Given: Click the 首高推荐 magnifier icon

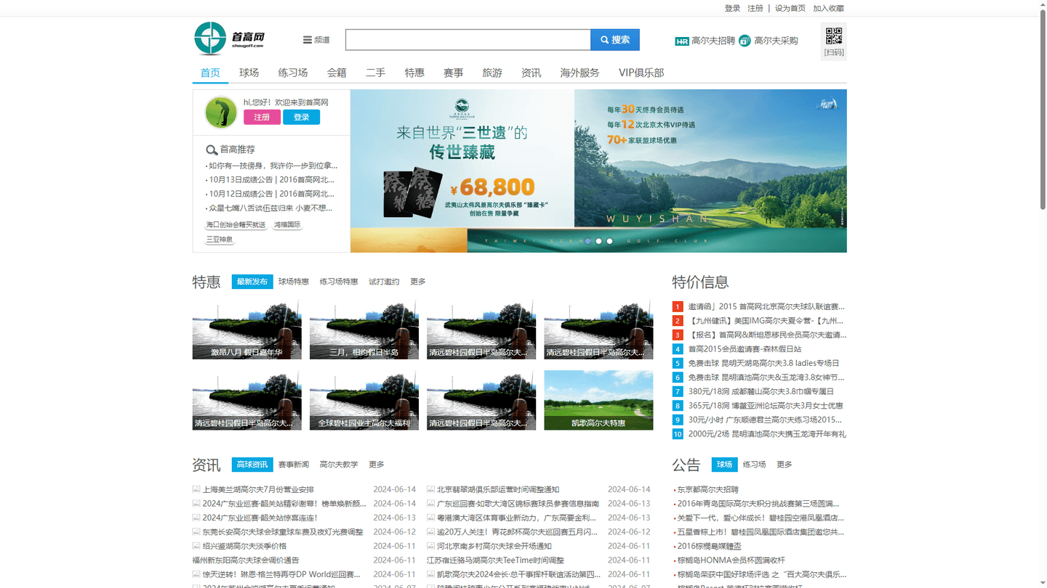Looking at the screenshot, I should point(212,150).
